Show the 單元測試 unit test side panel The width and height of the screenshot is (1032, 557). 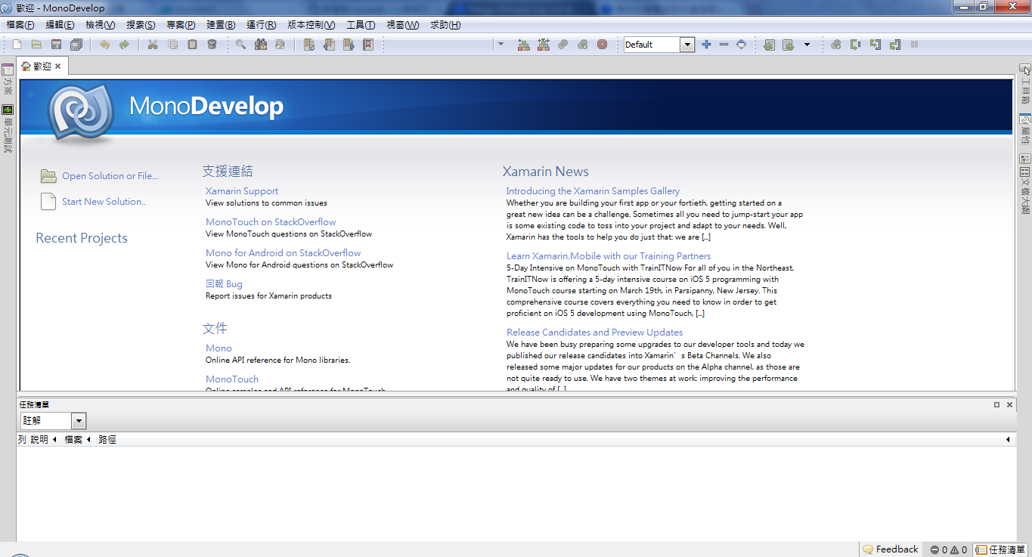(8, 128)
